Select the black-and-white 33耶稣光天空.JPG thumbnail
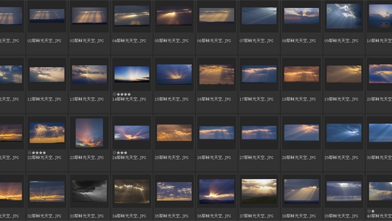Image resolution: width=392 pixels, height=221 pixels. [89, 191]
